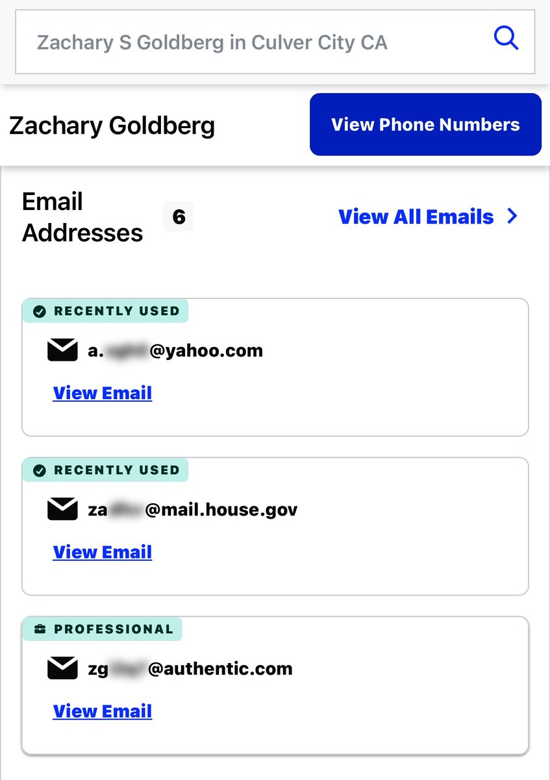
Task: Click the envelope icon beside yahoo.com email
Action: click(x=62, y=350)
